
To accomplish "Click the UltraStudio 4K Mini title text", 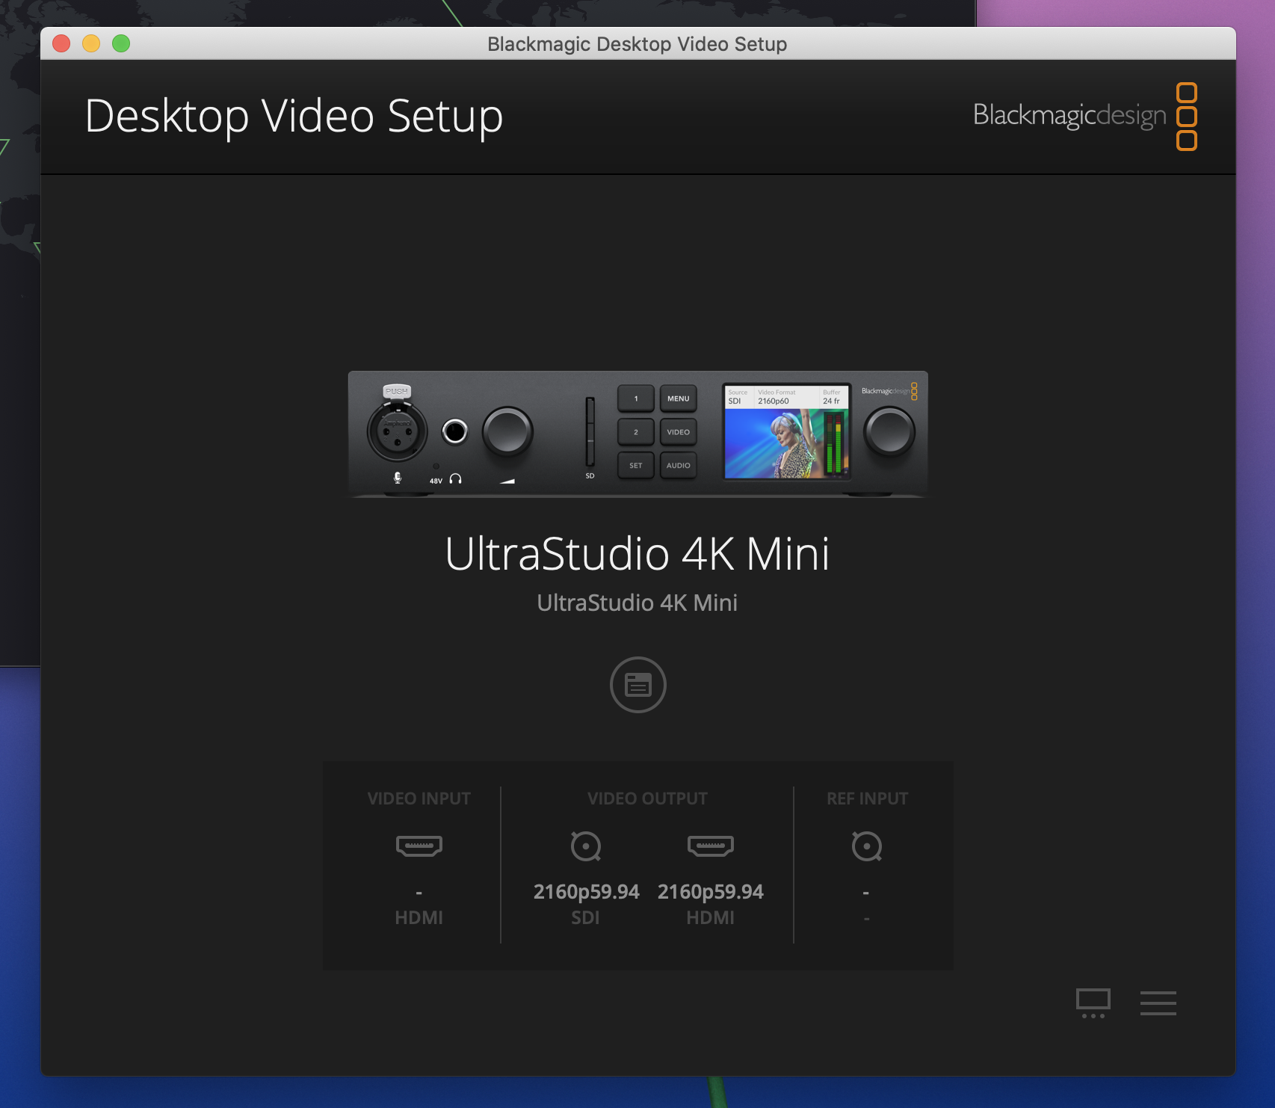I will pos(637,554).
